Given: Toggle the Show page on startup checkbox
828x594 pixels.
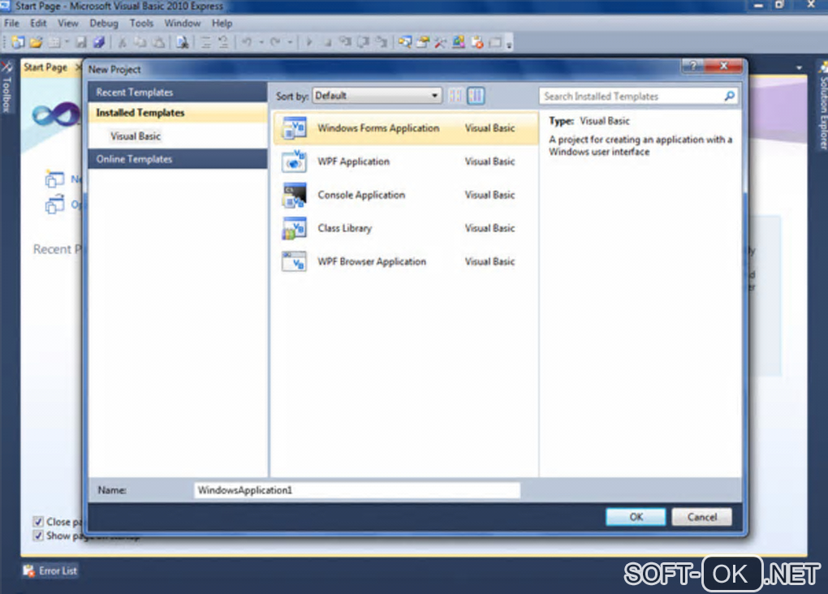Looking at the screenshot, I should click(x=38, y=536).
